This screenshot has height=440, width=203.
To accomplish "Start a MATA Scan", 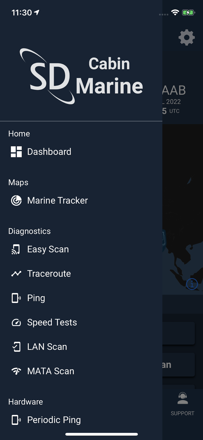I will click(x=50, y=371).
